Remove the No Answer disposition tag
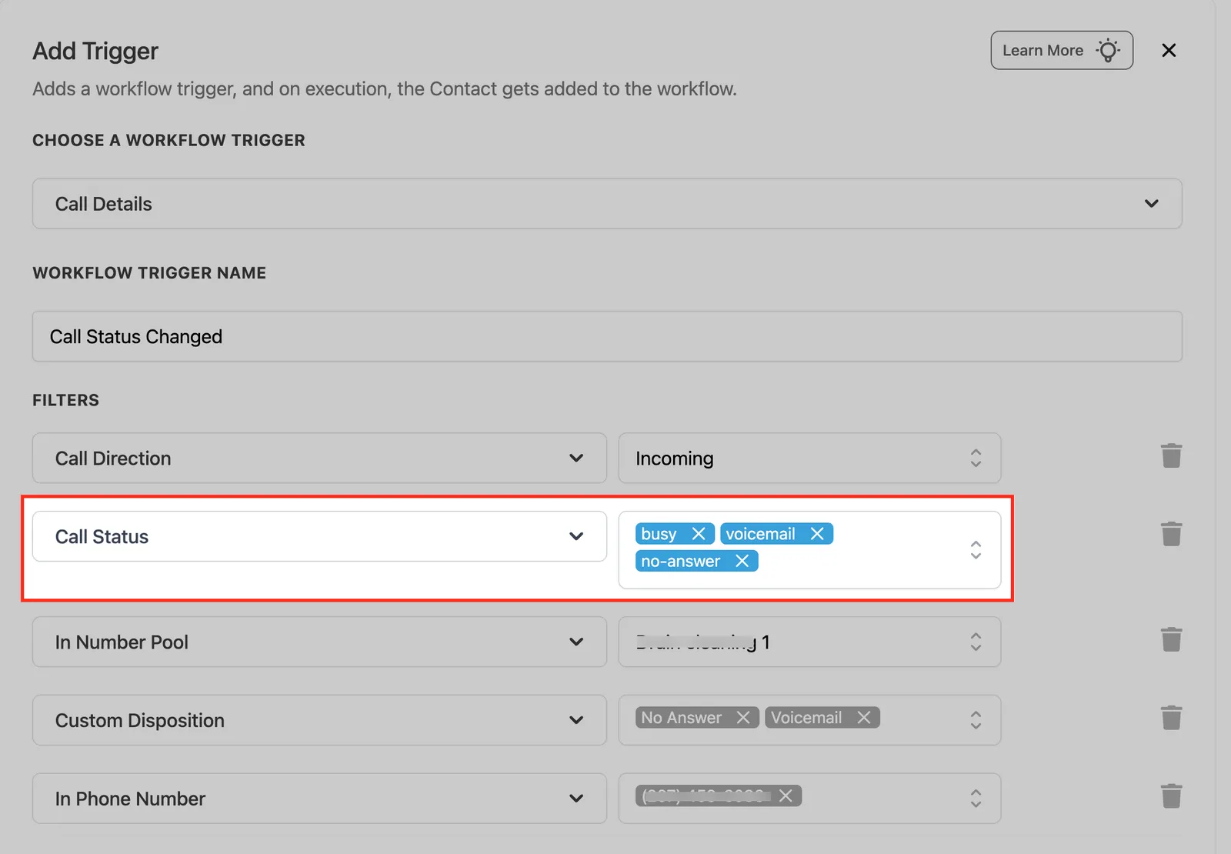Viewport: 1231px width, 854px height. 743,717
